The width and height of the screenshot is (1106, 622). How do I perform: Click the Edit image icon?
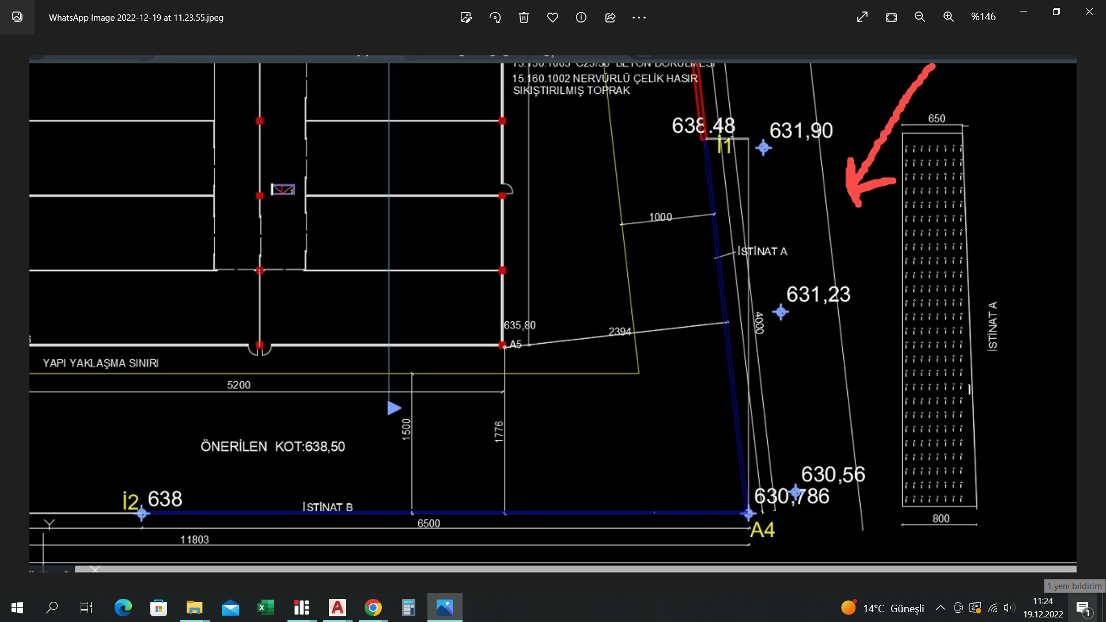[466, 17]
